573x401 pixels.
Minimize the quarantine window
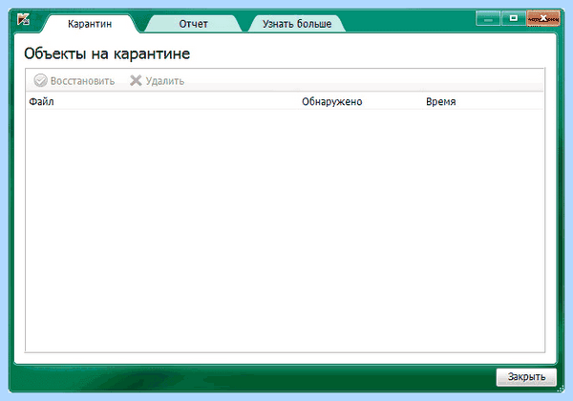click(x=488, y=18)
